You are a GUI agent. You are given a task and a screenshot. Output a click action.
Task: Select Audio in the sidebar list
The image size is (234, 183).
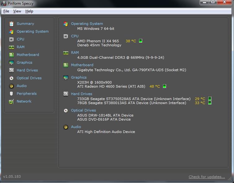(x=22, y=86)
